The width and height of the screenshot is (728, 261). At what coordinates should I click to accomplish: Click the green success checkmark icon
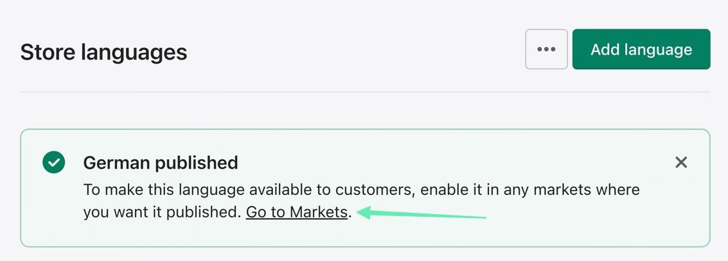(x=54, y=162)
